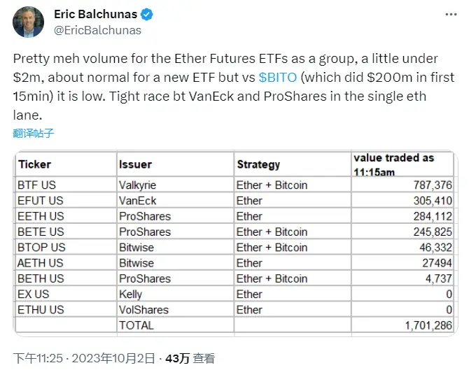Viewport: 469px width, 370px height.
Task: Select the BTF US ticker cell
Action: click(38, 185)
